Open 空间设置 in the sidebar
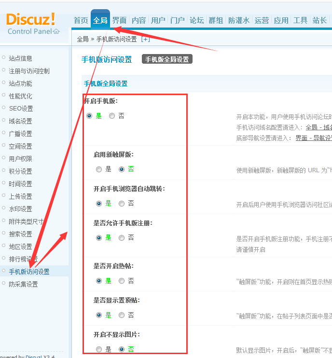332x358 pixels. [x=20, y=146]
